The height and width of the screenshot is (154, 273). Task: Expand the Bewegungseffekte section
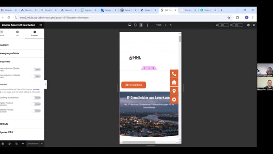click(22, 53)
